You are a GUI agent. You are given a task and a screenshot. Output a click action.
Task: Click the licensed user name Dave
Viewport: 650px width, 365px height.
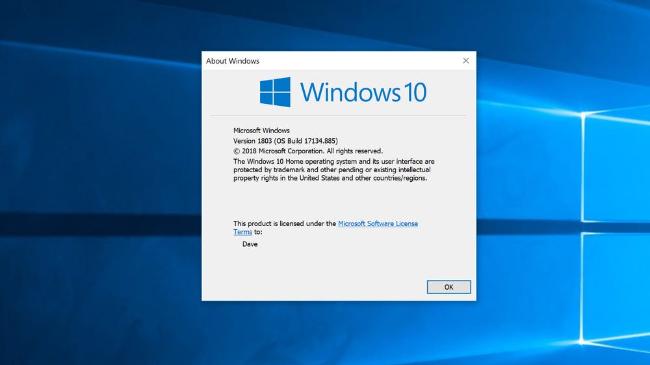(250, 244)
